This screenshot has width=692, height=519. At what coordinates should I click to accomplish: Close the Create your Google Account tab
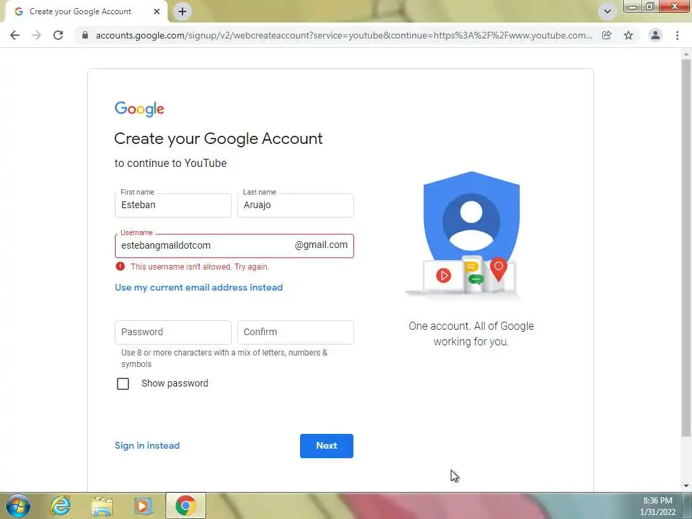[157, 11]
